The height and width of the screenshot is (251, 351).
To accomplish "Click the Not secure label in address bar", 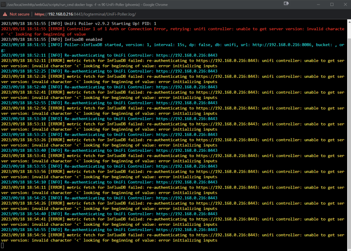I will coord(19,14).
